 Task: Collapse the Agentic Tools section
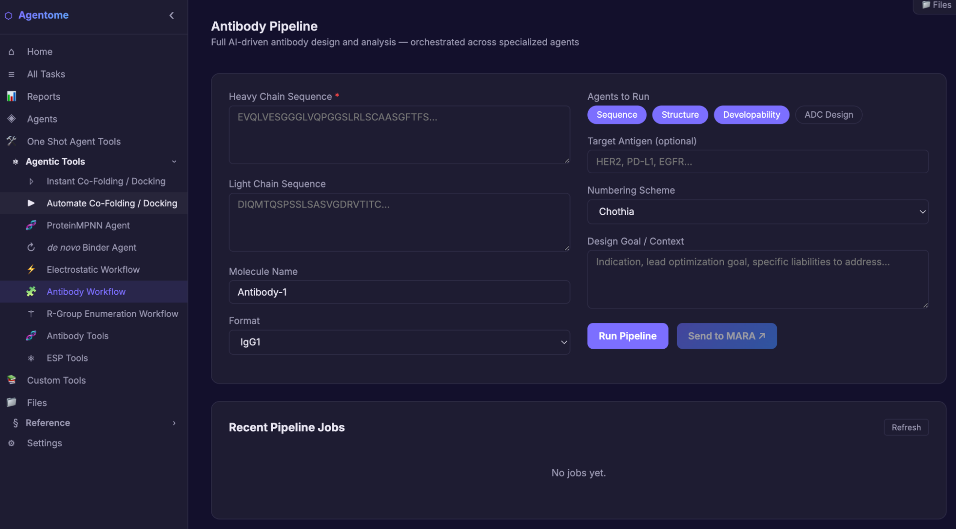point(174,161)
